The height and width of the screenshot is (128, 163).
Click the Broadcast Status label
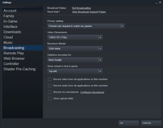(x=57, y=8)
